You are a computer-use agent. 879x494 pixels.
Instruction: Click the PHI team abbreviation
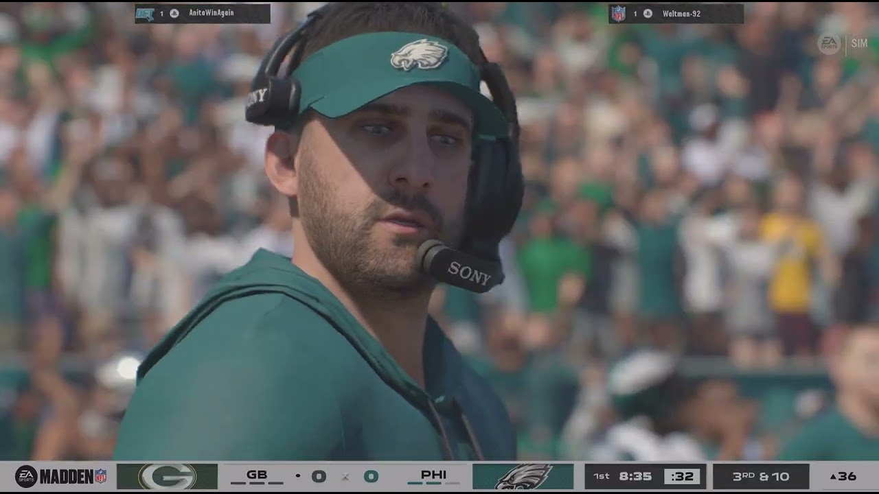(433, 475)
